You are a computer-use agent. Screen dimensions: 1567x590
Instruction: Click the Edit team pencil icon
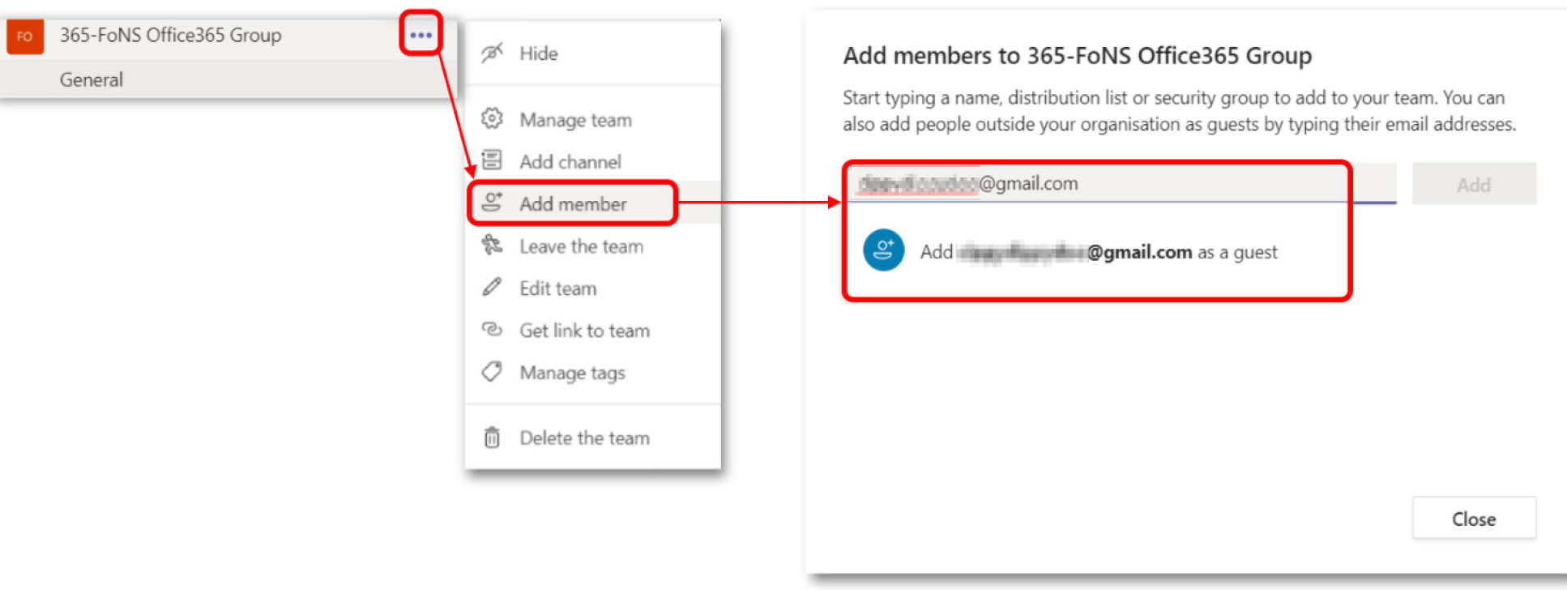[x=492, y=287]
